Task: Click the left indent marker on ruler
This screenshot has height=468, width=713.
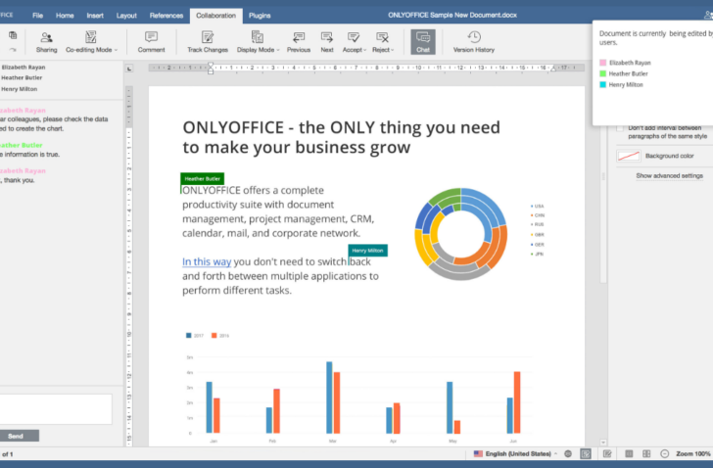Action: pyautogui.click(x=210, y=69)
